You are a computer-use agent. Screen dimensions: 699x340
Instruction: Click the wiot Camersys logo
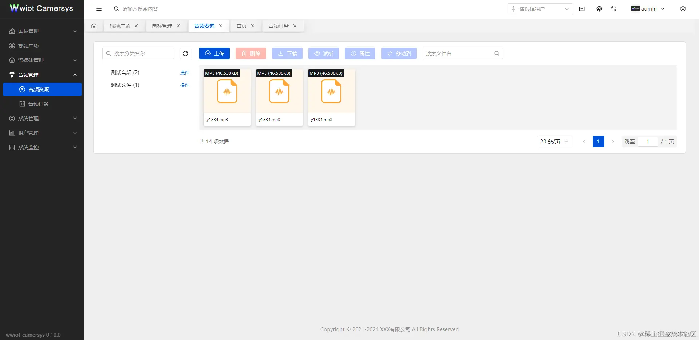point(42,8)
